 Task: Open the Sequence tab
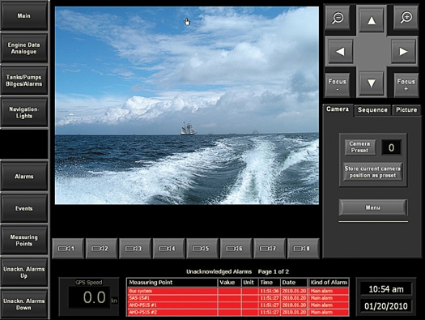click(x=372, y=110)
